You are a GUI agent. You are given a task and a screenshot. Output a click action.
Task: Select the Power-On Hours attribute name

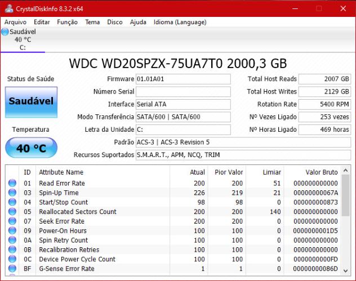[x=63, y=231]
